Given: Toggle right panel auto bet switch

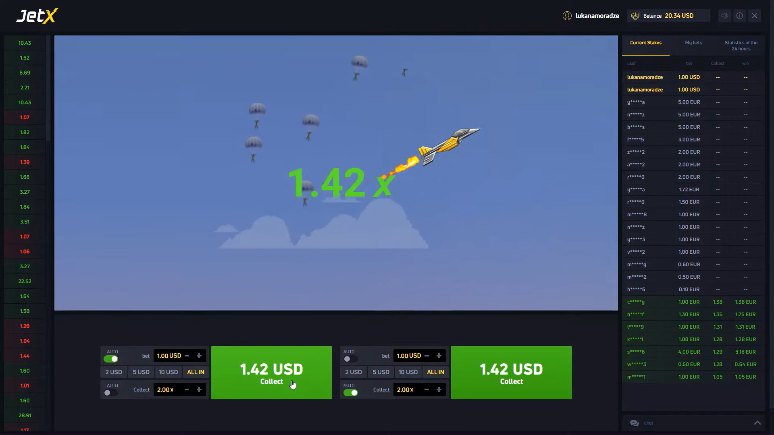Looking at the screenshot, I should point(351,359).
